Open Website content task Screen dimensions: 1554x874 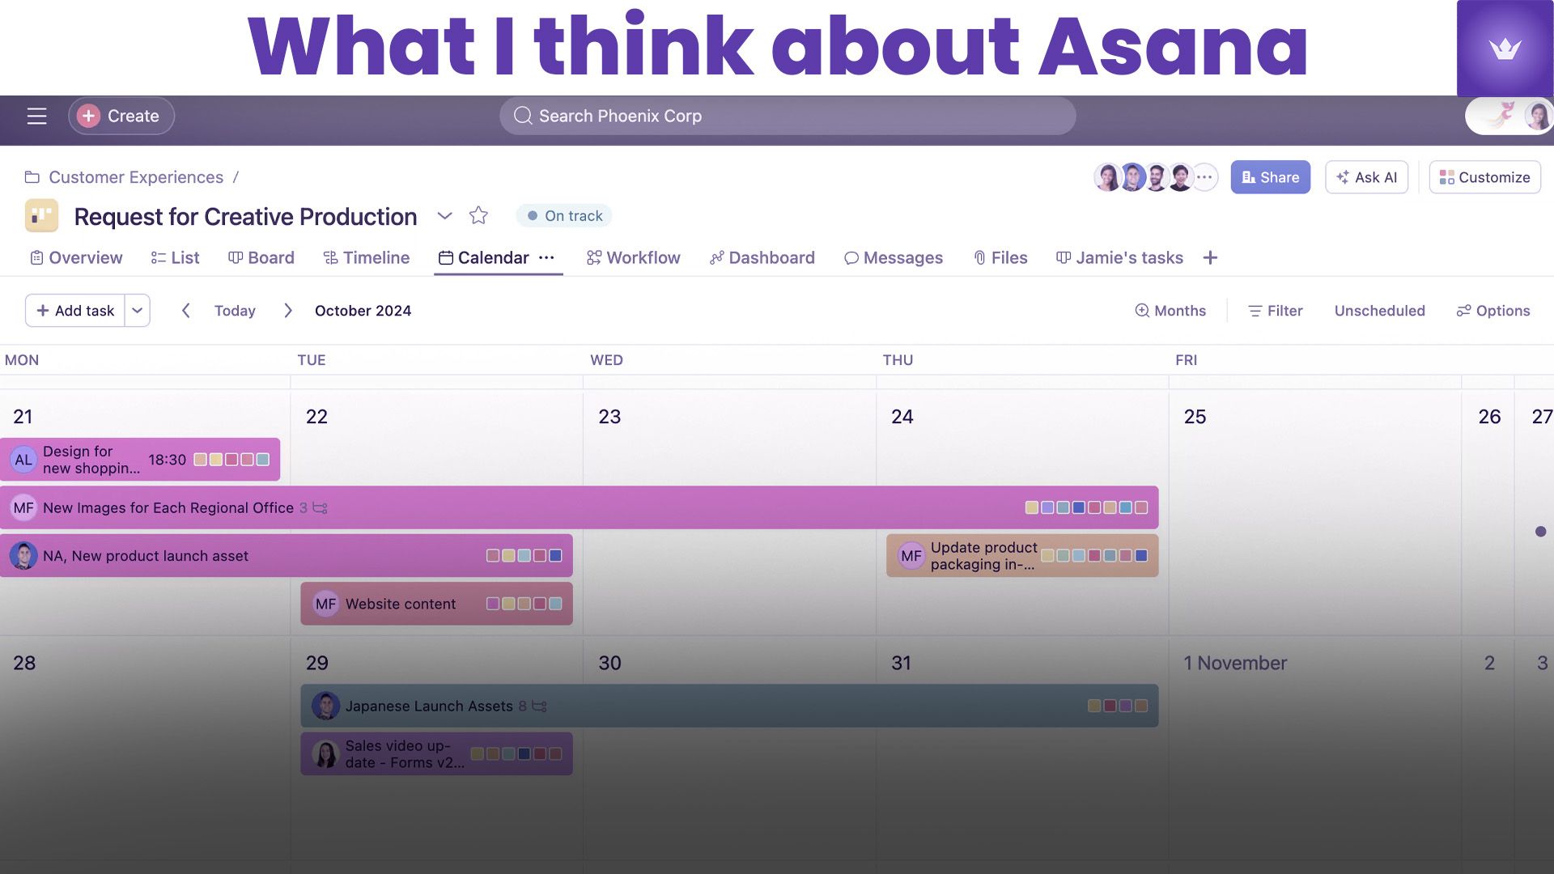(x=436, y=604)
